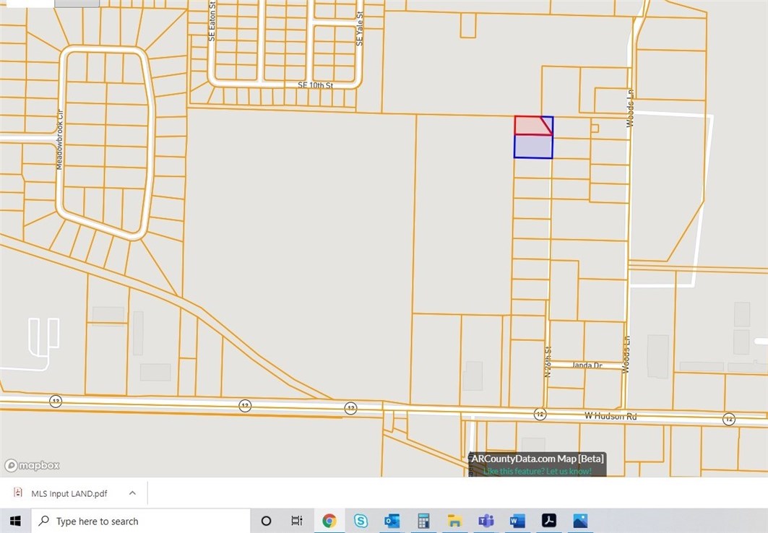Viewport: 768px width, 533px height.
Task: Open the Photos app in taskbar
Action: click(580, 521)
